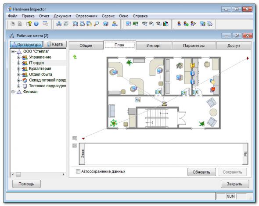Select Отдел сбыта in the tree
Viewport: 259px width, 206px height.
[x=40, y=75]
